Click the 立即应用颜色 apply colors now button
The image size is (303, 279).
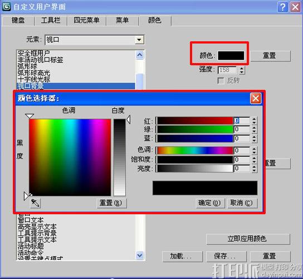pos(248,239)
